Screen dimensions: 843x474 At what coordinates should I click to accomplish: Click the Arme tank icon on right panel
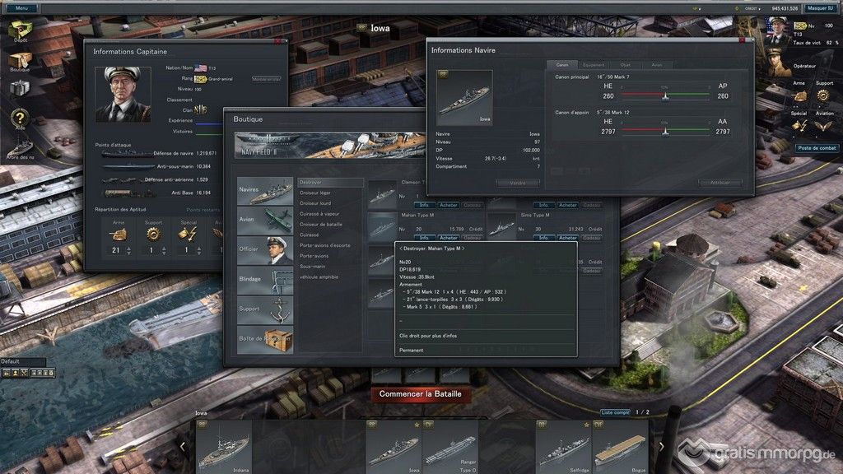click(x=799, y=96)
